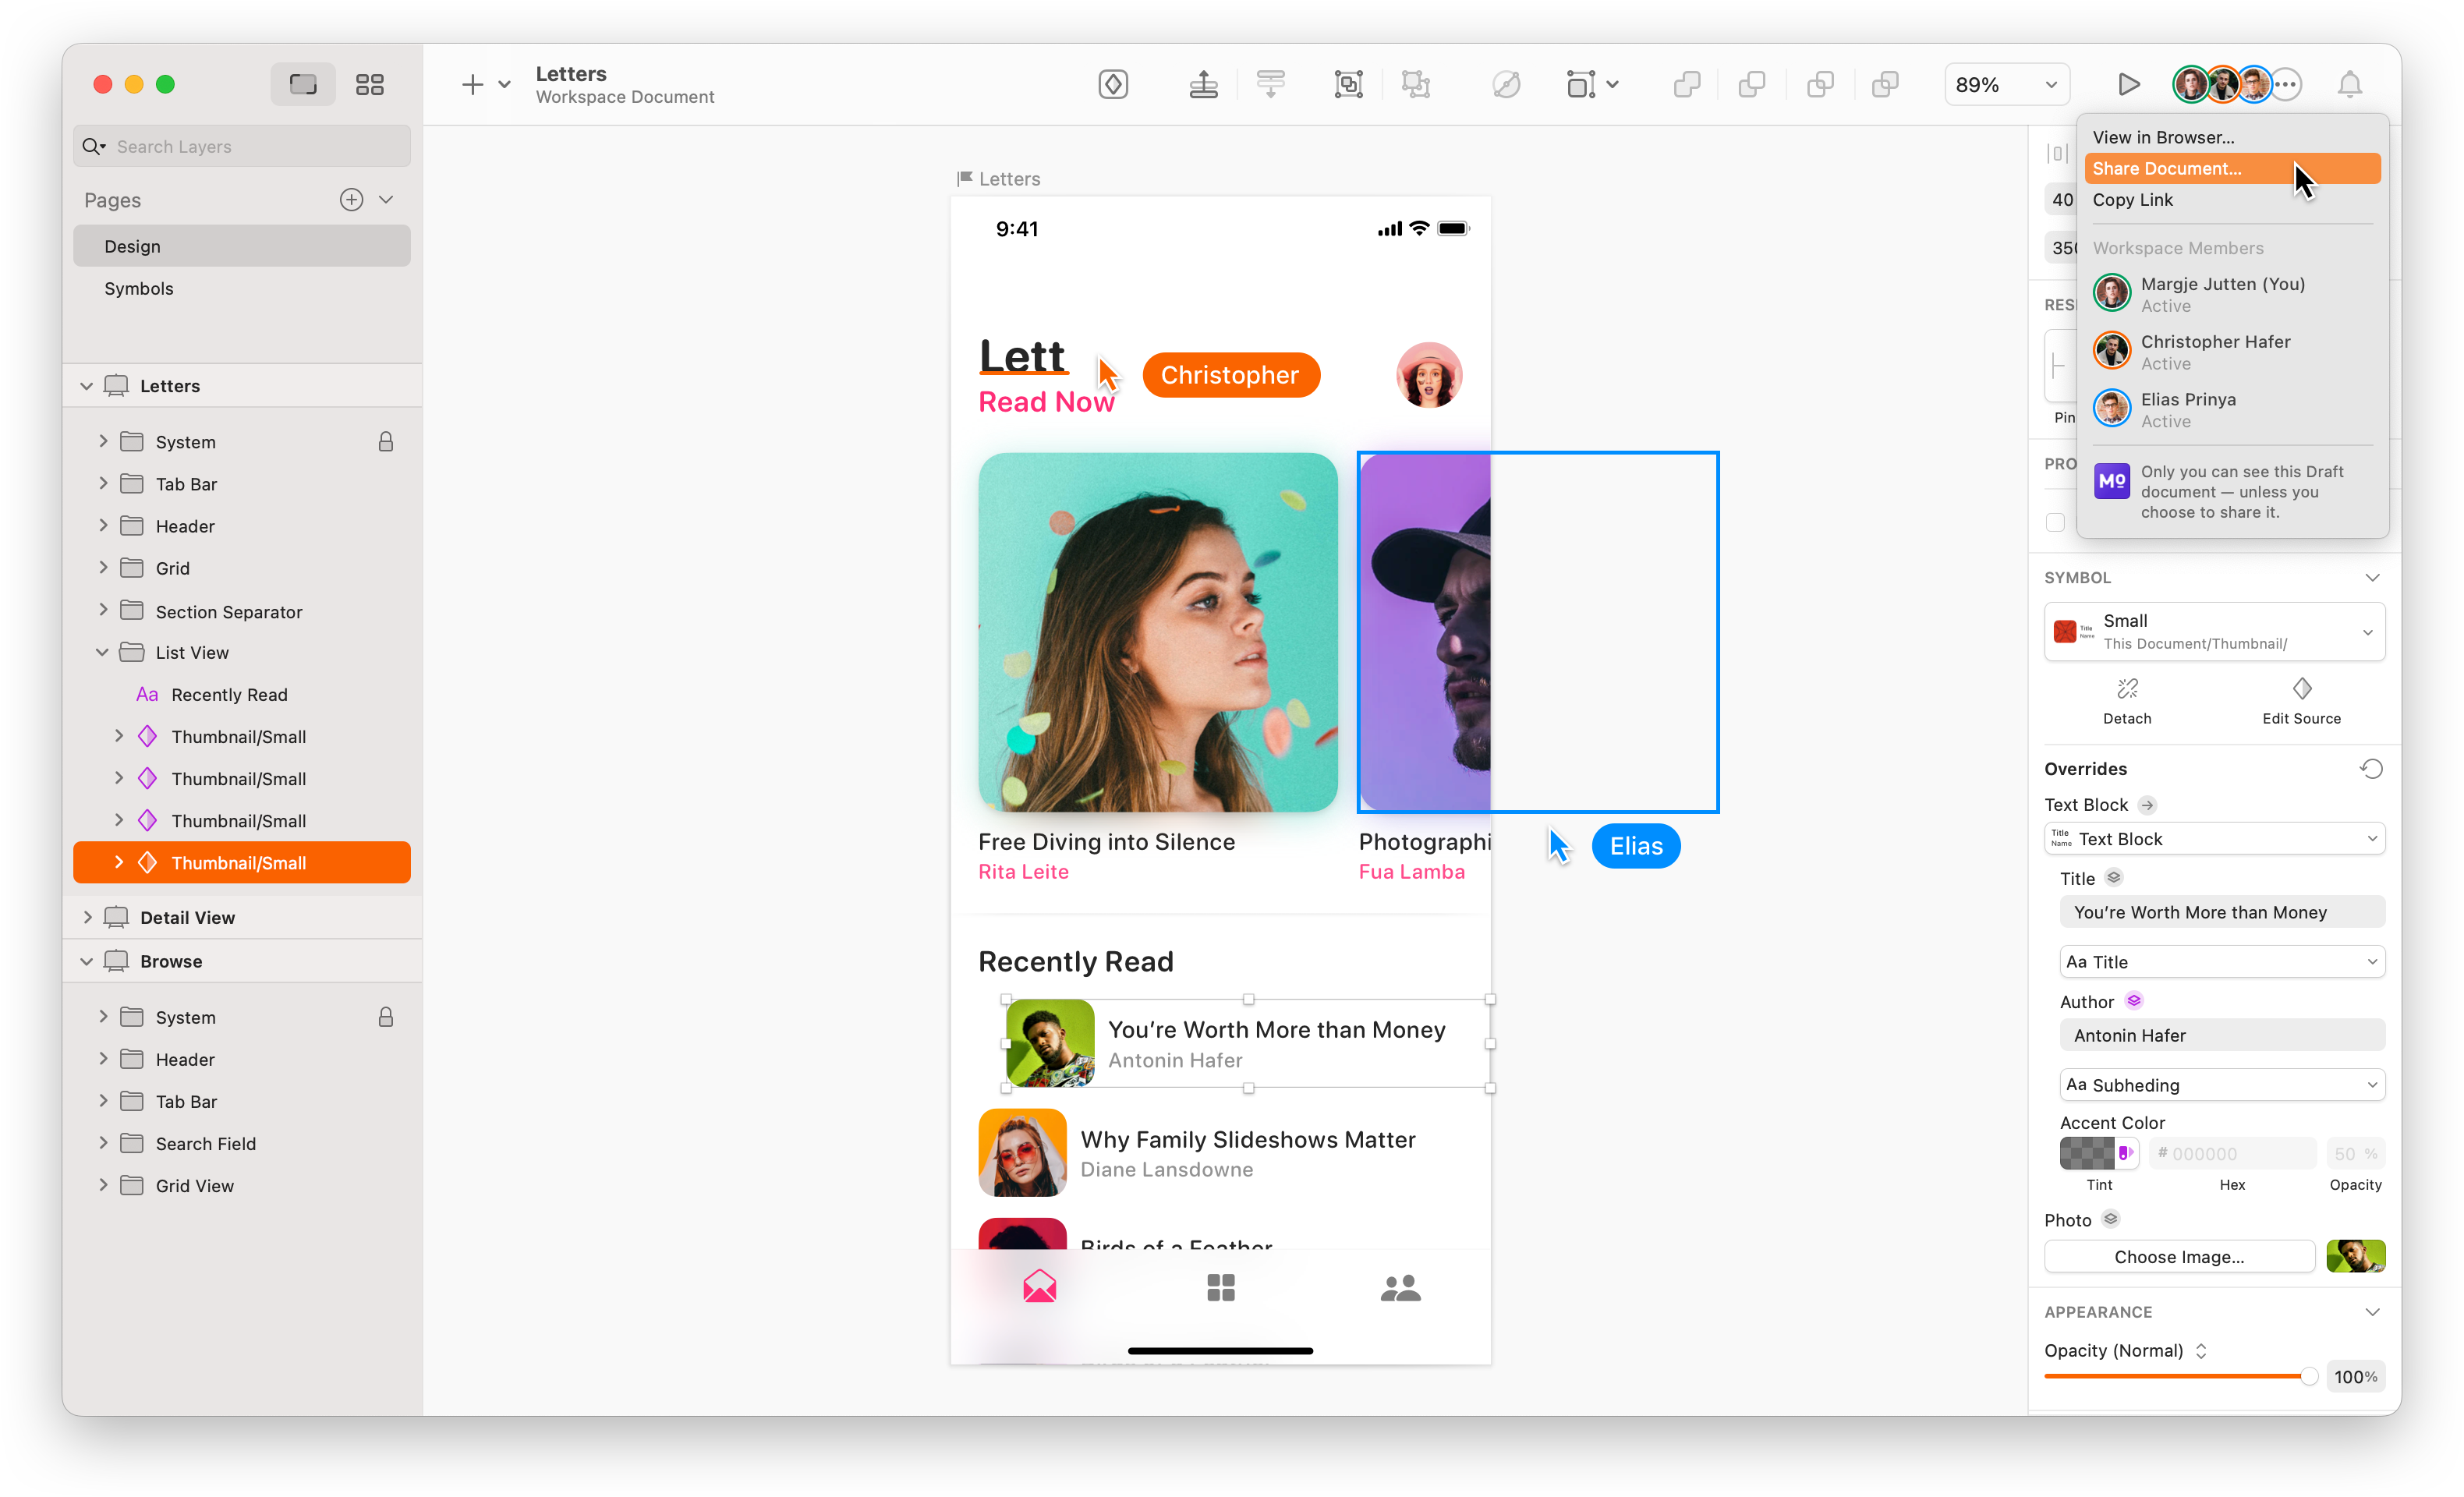Unlock the System group under Browse
The image size is (2464, 1497).
[x=387, y=1017]
